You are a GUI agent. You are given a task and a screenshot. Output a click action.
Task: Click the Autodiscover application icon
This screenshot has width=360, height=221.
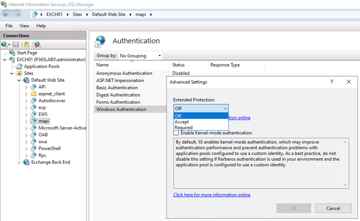pos(34,101)
